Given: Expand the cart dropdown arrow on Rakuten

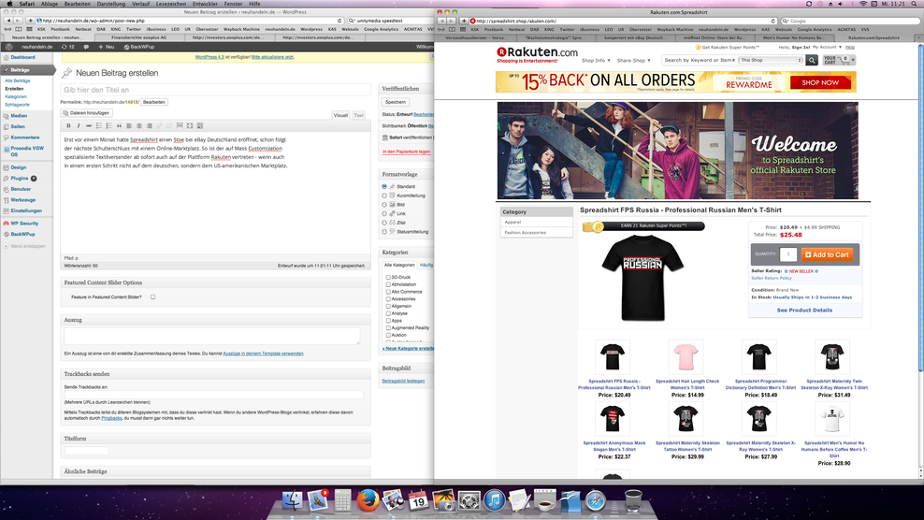Looking at the screenshot, I should pyautogui.click(x=852, y=60).
